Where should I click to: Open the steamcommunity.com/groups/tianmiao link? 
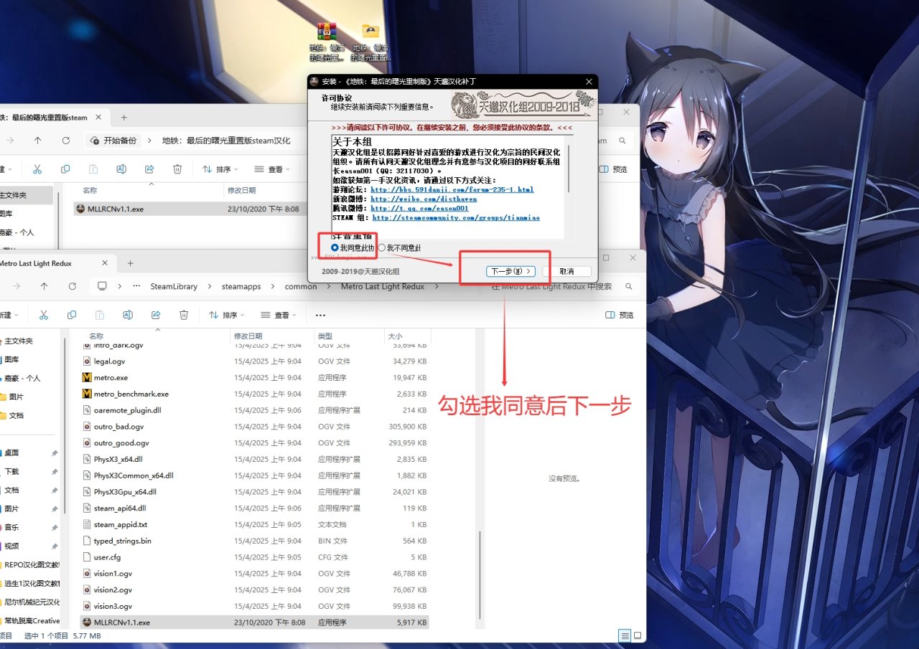coord(456,217)
